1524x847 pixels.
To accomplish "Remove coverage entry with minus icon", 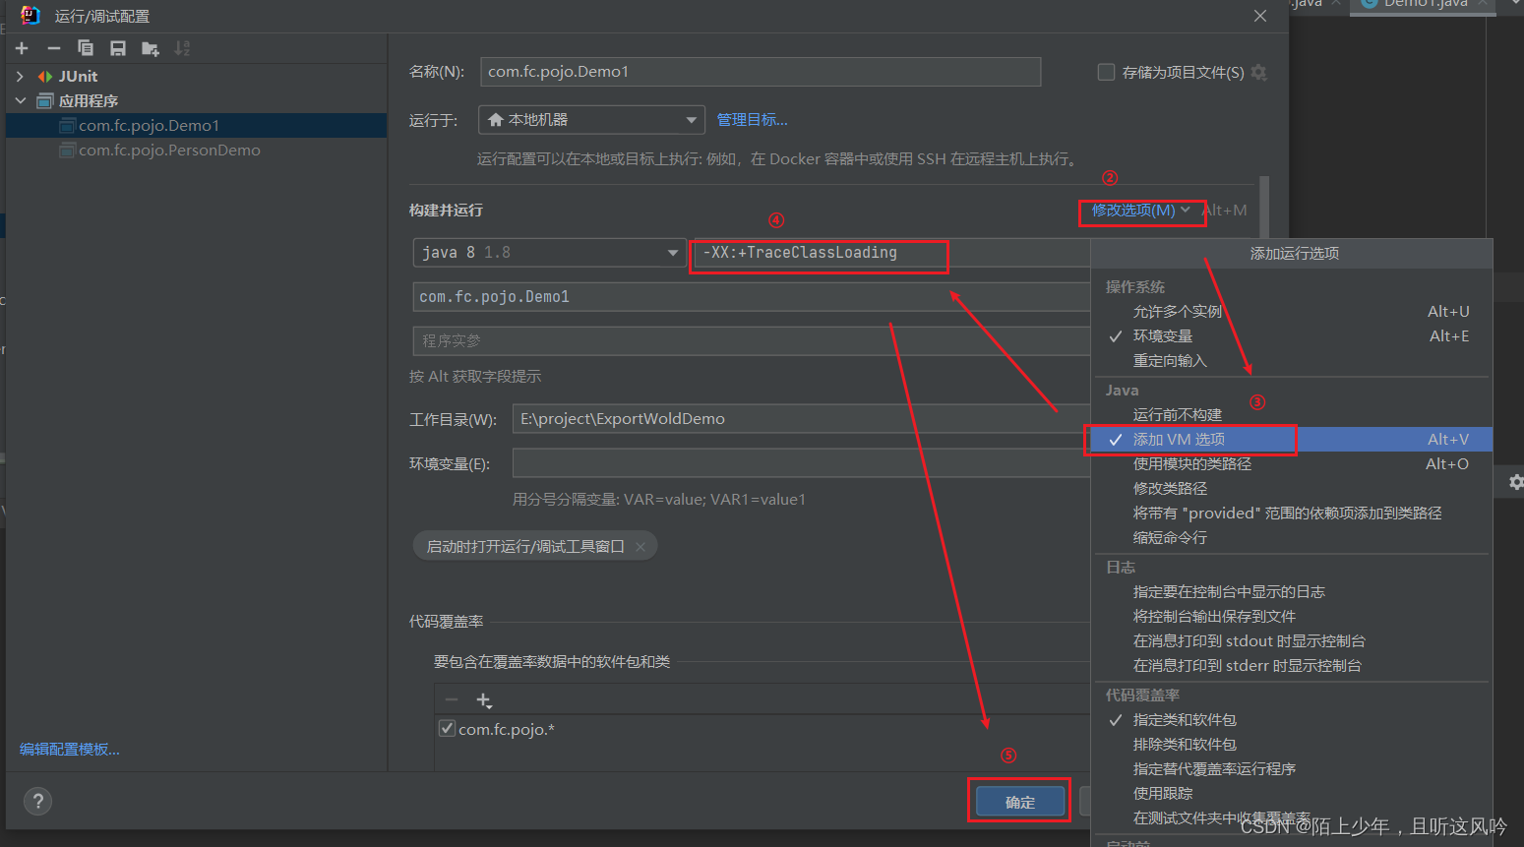I will (452, 700).
